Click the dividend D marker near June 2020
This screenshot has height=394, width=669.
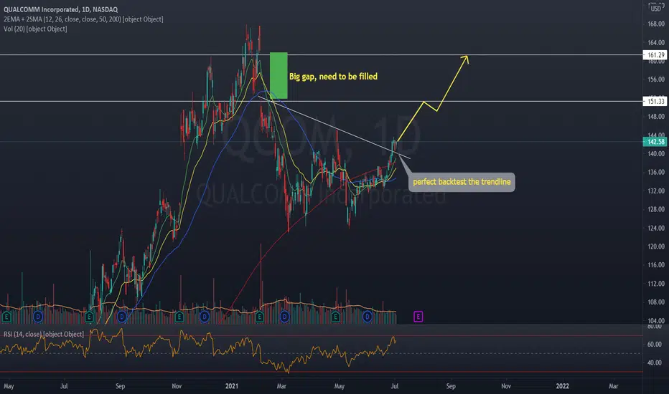[38, 317]
